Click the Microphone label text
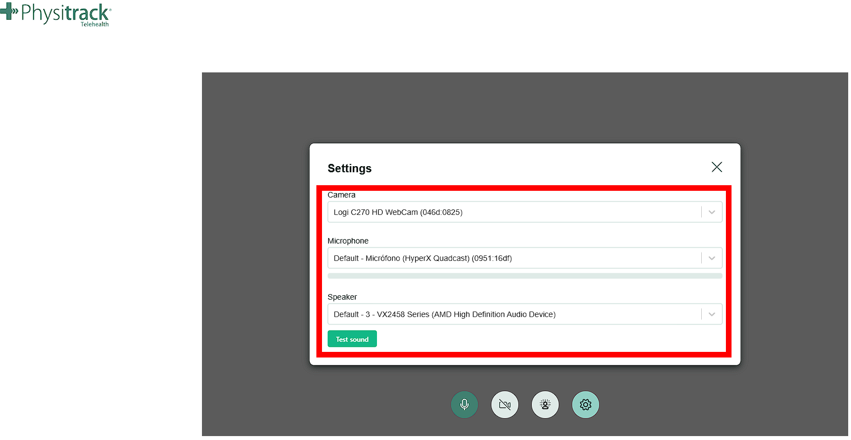Viewport: 851px width, 440px height. click(x=348, y=241)
